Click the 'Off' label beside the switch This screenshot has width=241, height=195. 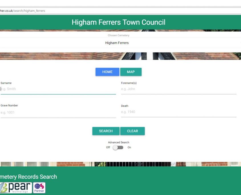tap(108, 147)
